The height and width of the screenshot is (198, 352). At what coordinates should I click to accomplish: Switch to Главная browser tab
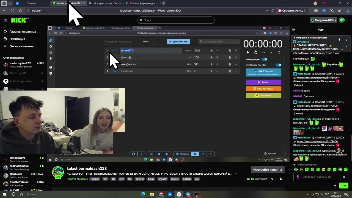(32, 3)
